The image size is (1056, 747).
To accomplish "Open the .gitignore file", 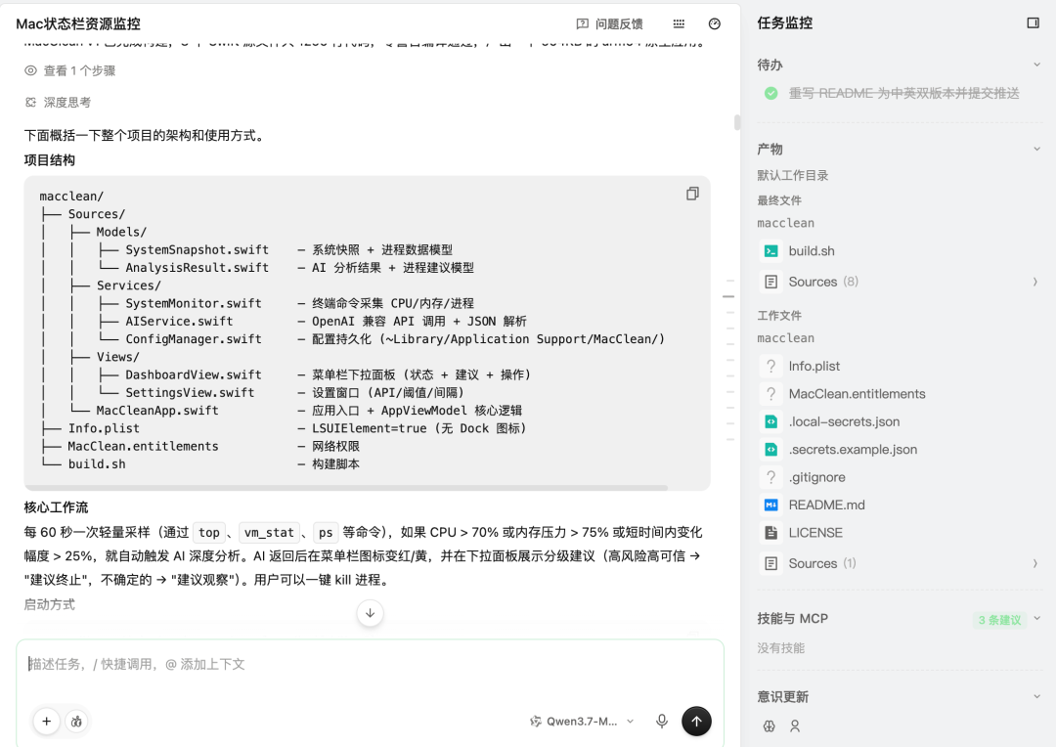I will click(x=816, y=477).
